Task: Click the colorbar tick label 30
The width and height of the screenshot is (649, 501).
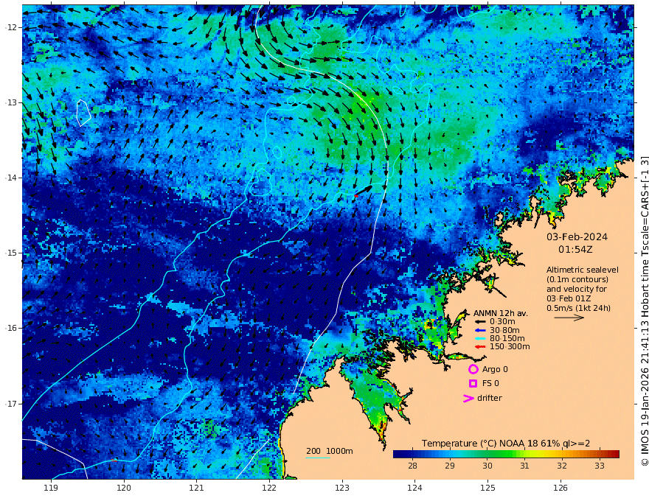Action: point(487,466)
